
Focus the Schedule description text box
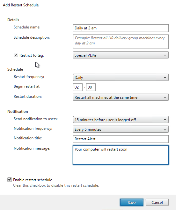coord(121,42)
